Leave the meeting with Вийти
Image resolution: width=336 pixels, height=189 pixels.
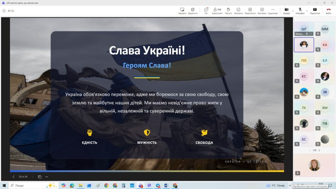pos(328,10)
